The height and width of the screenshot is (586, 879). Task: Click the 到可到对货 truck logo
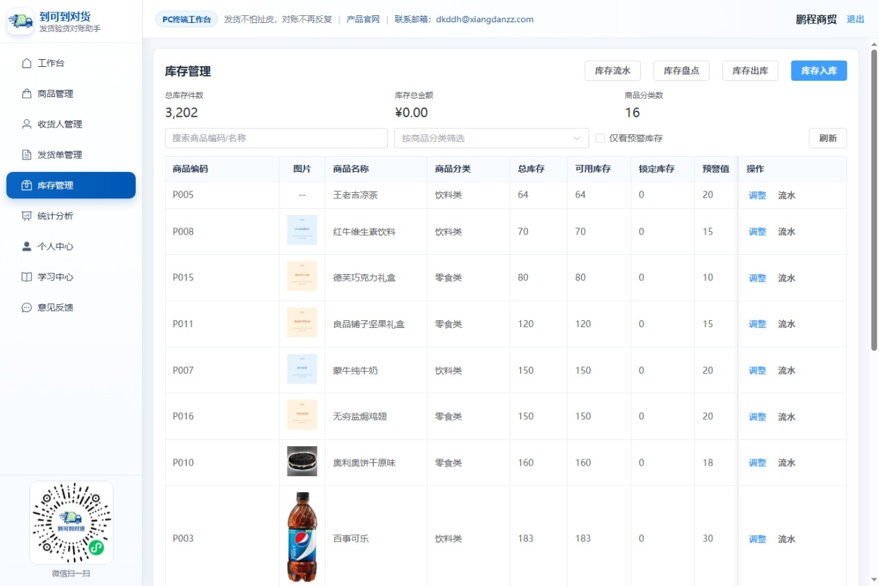click(x=21, y=22)
